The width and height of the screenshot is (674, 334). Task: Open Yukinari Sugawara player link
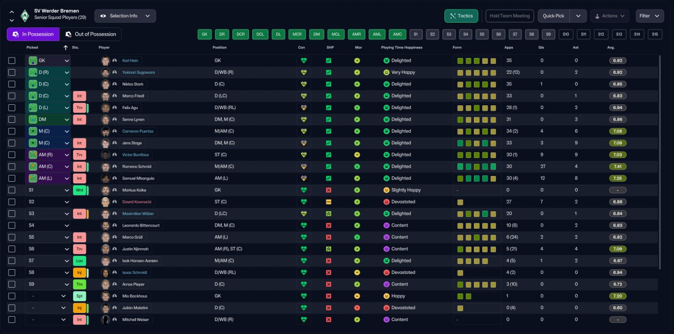click(138, 72)
